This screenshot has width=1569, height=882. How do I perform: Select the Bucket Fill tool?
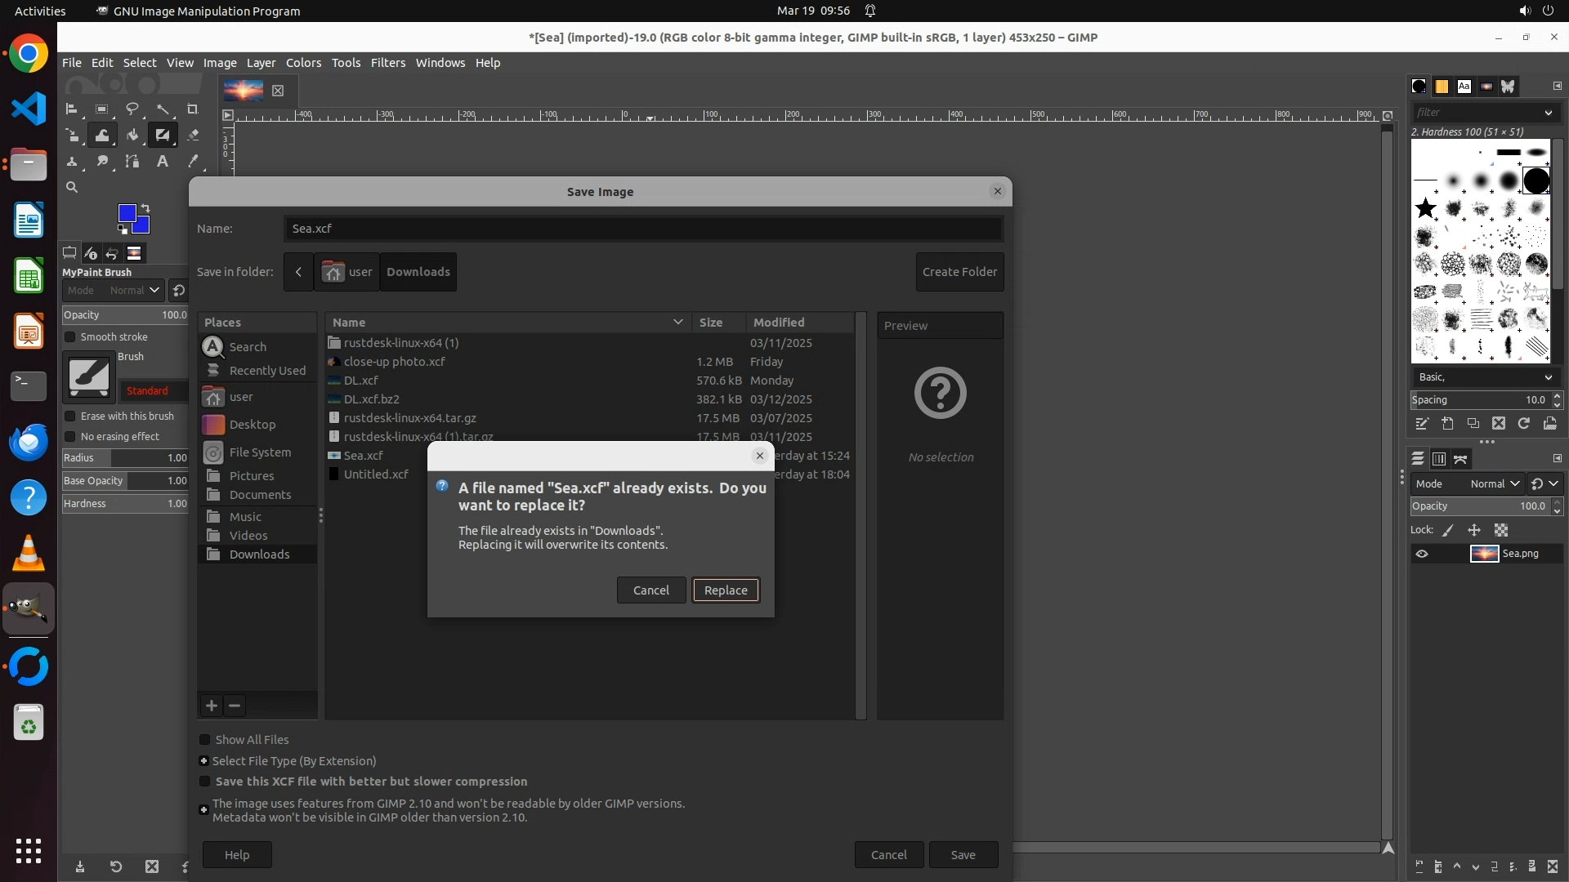click(x=132, y=136)
